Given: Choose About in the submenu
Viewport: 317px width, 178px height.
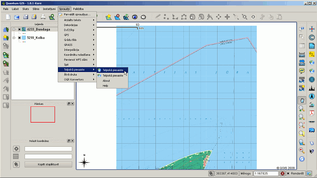Looking at the screenshot, I should pyautogui.click(x=112, y=81).
